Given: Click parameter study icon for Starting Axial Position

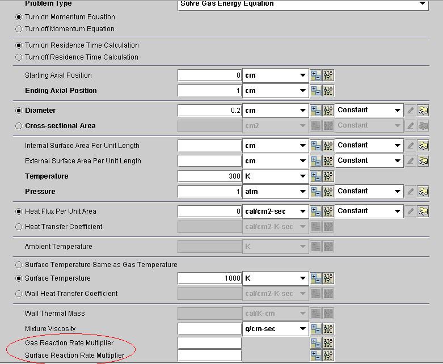Looking at the screenshot, I should (x=328, y=75).
